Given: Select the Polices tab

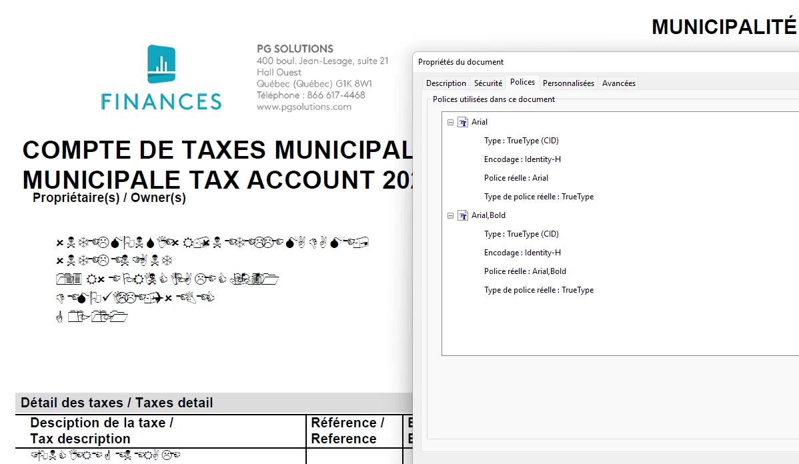Looking at the screenshot, I should pyautogui.click(x=522, y=82).
